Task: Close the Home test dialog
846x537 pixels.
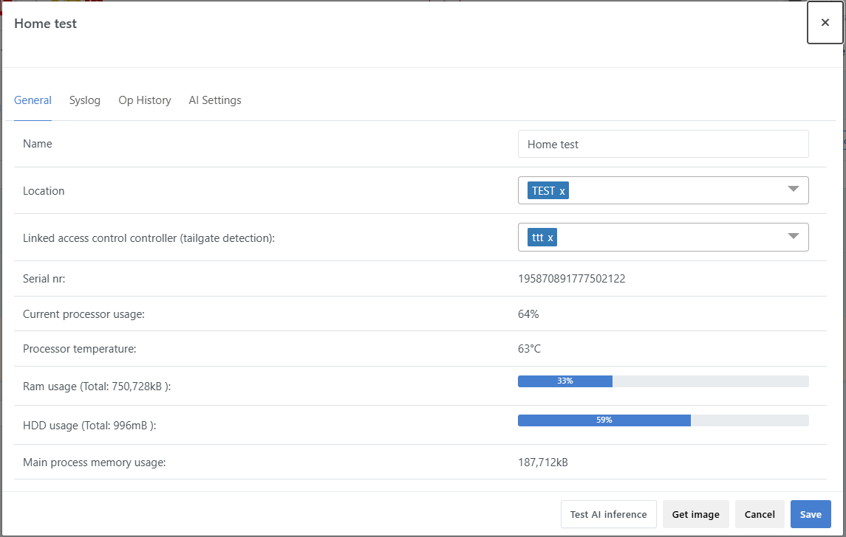Action: coord(825,22)
